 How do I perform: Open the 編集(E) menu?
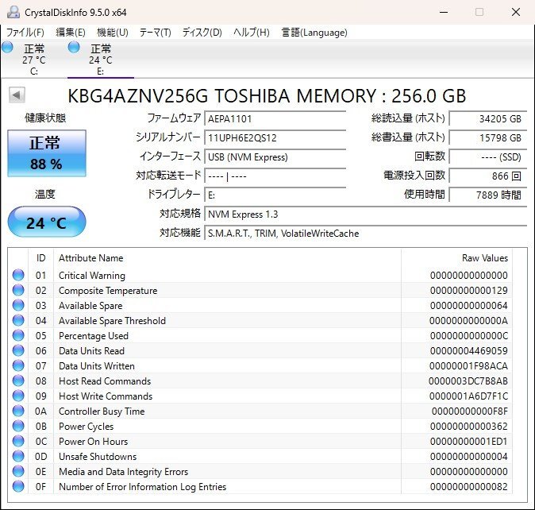click(71, 33)
